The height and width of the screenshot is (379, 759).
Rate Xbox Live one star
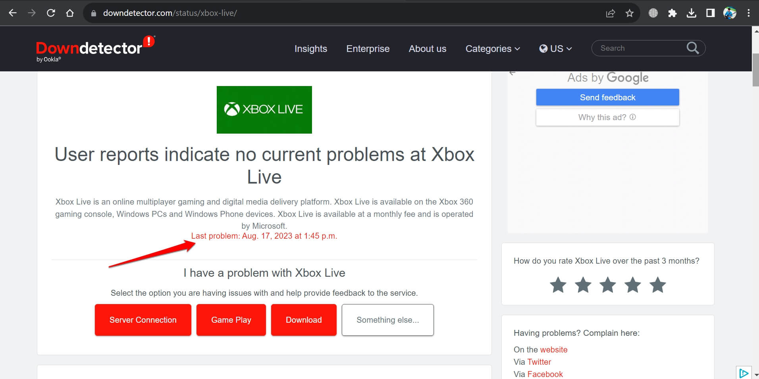pos(558,285)
